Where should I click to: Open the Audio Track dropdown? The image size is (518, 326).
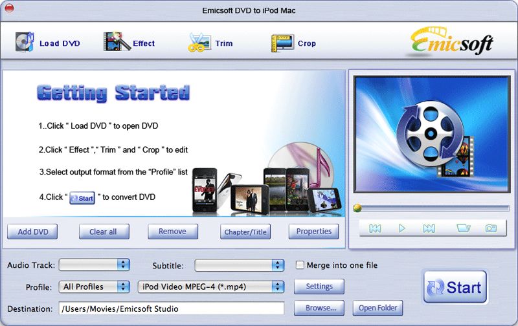tap(94, 265)
